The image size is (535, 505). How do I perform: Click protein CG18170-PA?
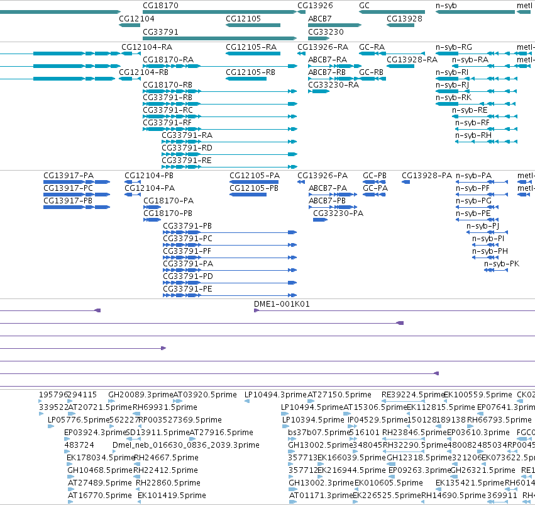(x=152, y=207)
